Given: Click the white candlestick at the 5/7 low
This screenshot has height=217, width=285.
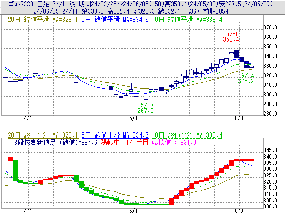Looking at the screenshot, I should tap(146, 96).
